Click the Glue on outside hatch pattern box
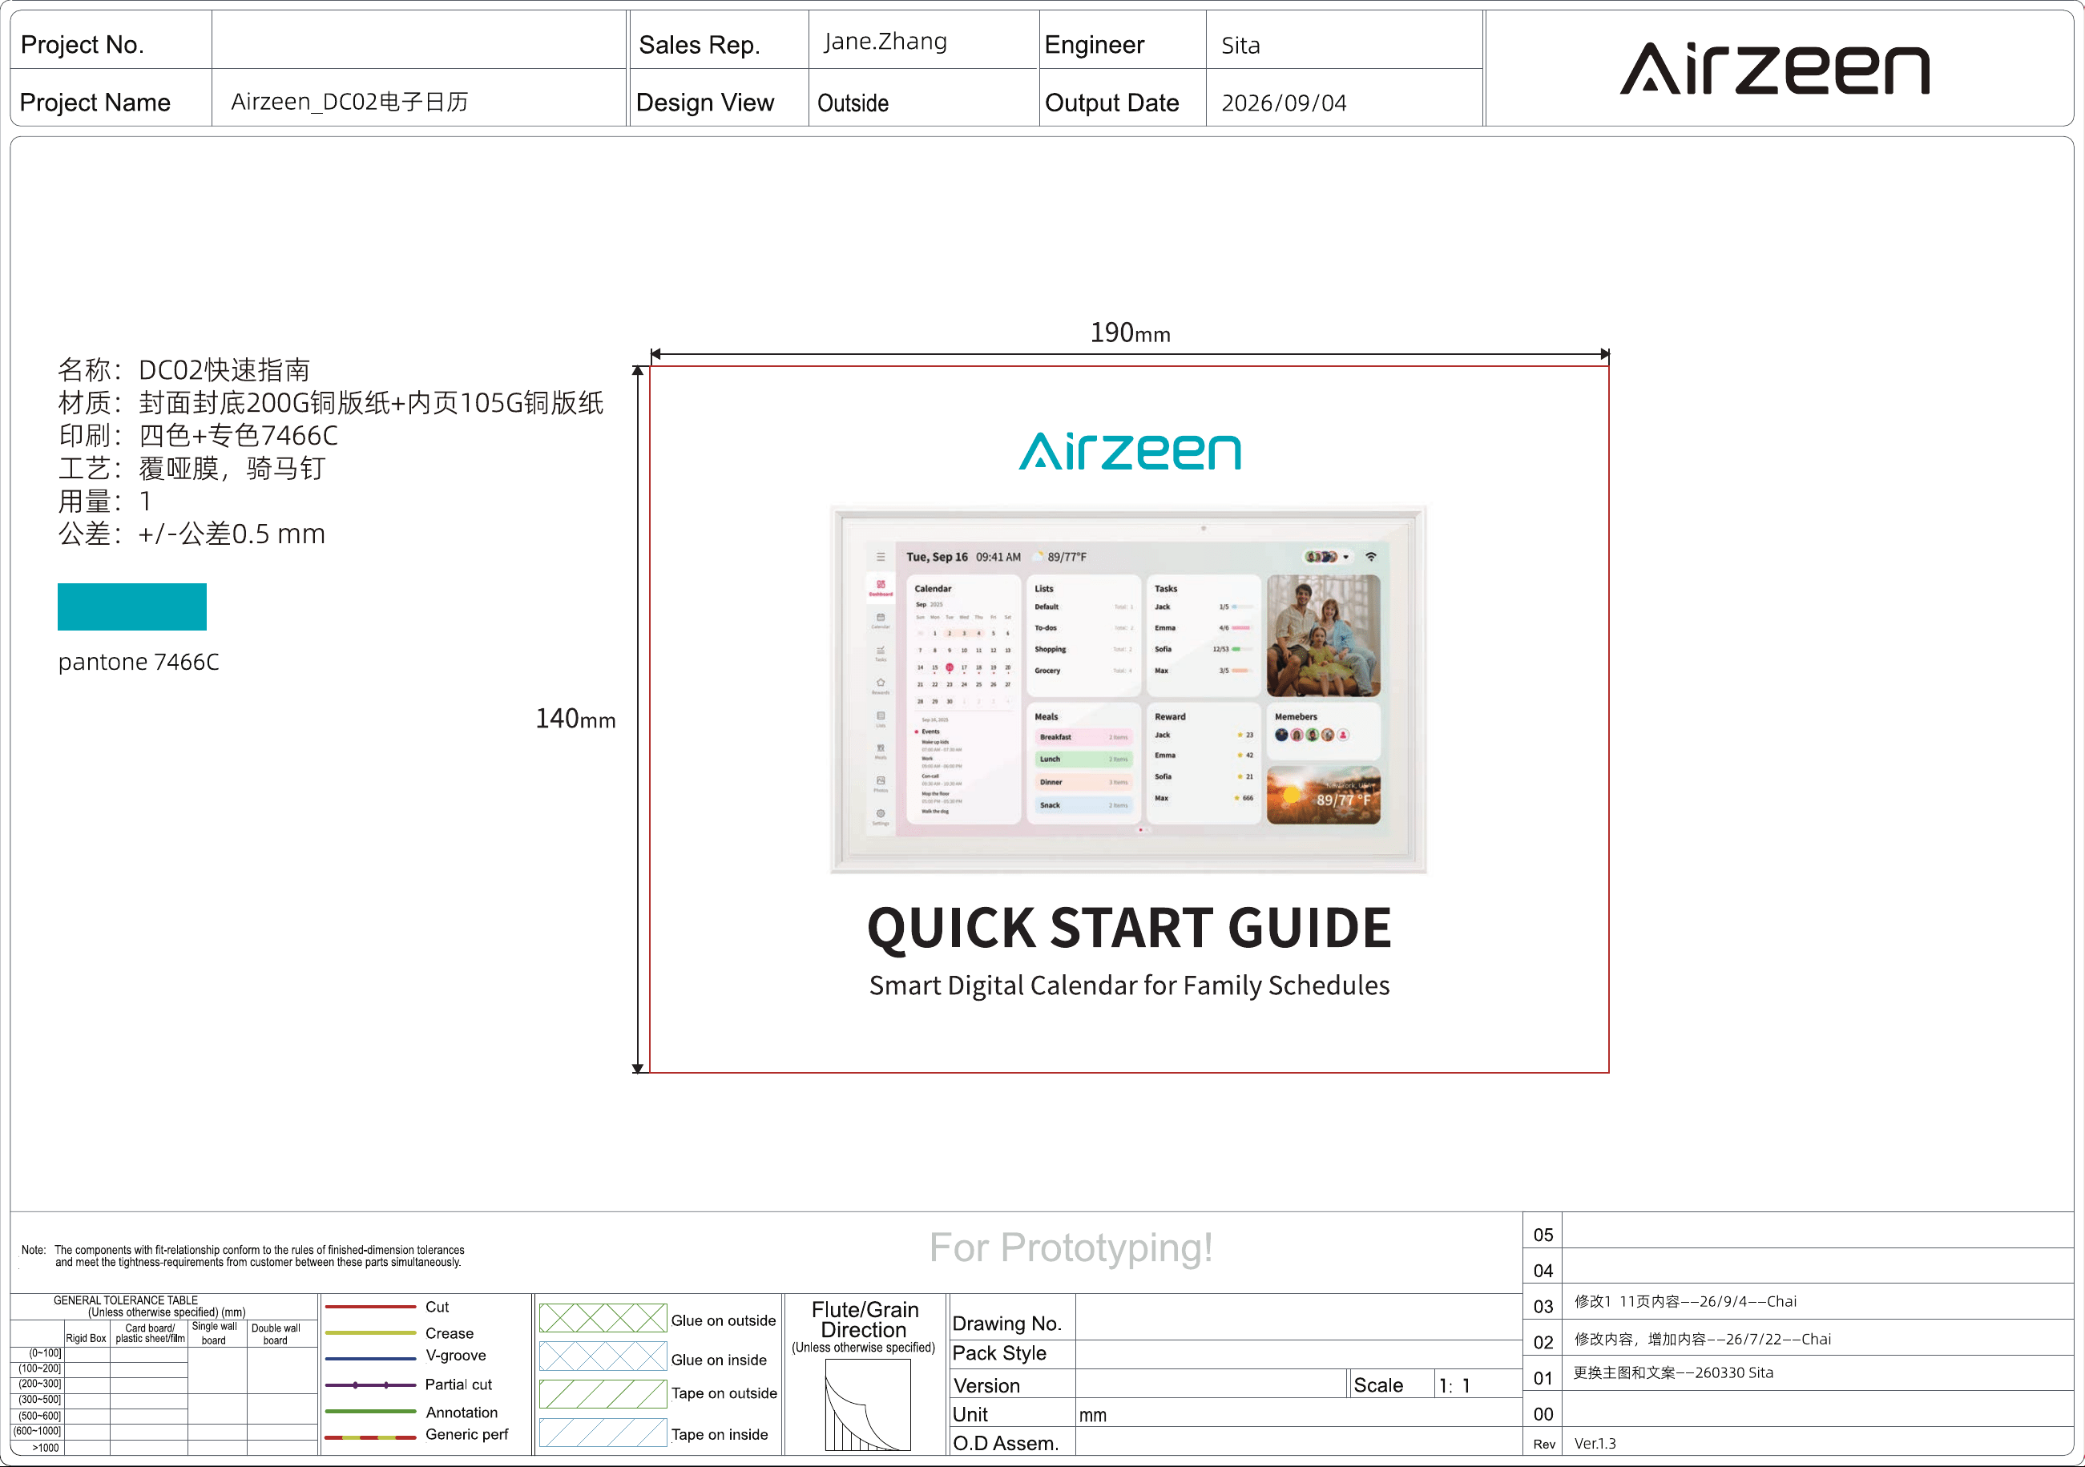This screenshot has height=1467, width=2085. tap(603, 1318)
